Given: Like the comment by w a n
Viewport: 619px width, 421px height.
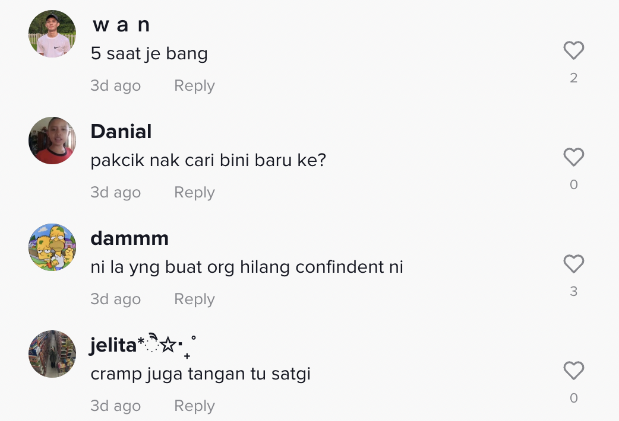Looking at the screenshot, I should (573, 51).
